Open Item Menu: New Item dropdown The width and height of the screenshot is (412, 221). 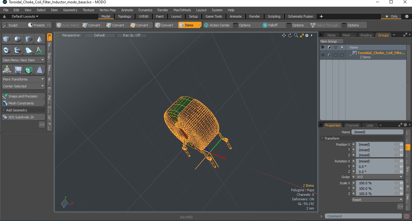click(x=23, y=60)
